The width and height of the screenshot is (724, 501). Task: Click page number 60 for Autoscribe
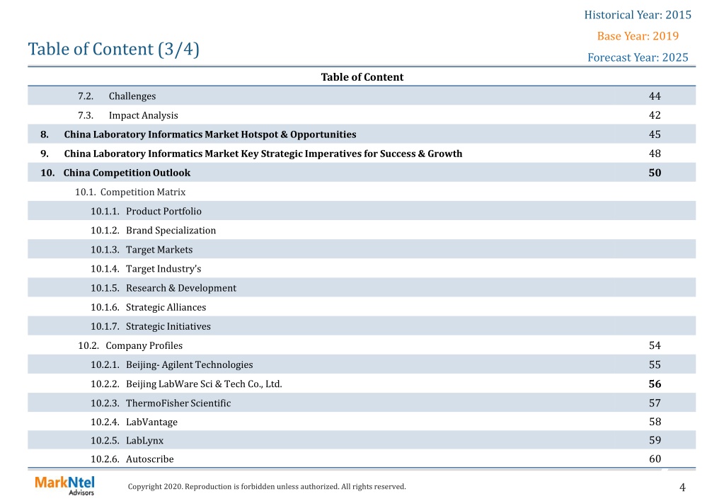[655, 459]
